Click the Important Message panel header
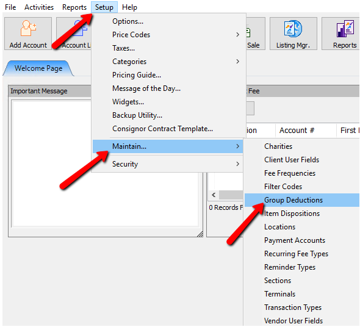The height and width of the screenshot is (327, 360). [50, 91]
